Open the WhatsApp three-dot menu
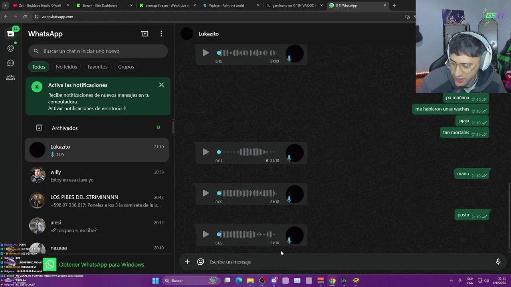The height and width of the screenshot is (287, 511). 161,34
